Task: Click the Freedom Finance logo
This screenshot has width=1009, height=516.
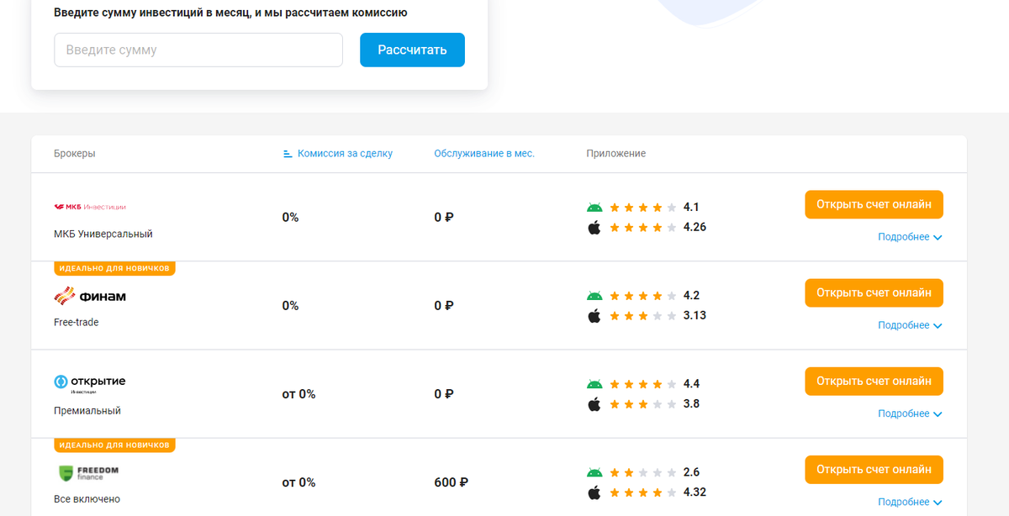Action: [87, 472]
